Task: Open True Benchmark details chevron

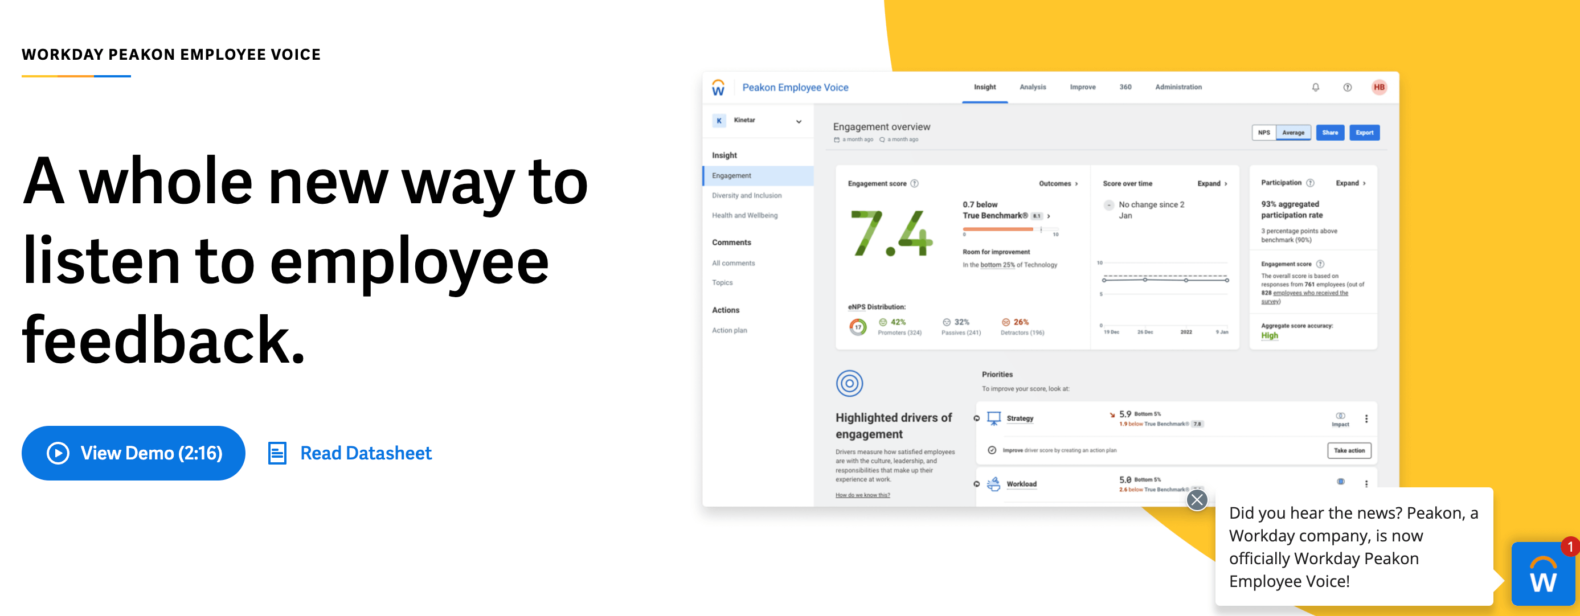Action: 1049,216
